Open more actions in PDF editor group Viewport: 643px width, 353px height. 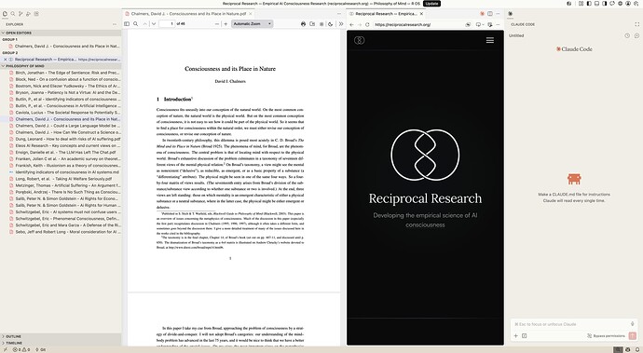coord(338,14)
